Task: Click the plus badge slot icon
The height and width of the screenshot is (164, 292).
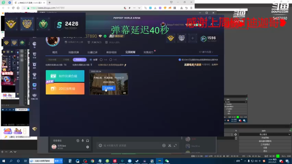Action: click(193, 38)
